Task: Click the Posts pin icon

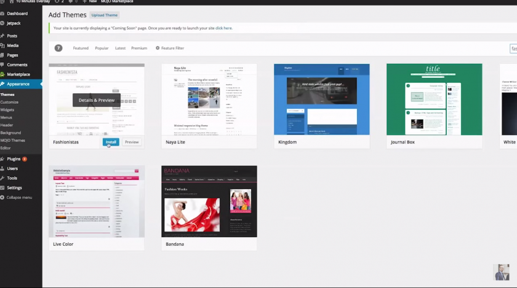Action: (2, 36)
